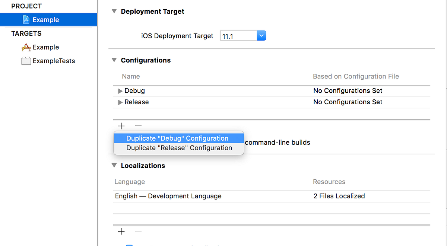Select the Release configuration name
447x246 pixels.
[x=136, y=102]
